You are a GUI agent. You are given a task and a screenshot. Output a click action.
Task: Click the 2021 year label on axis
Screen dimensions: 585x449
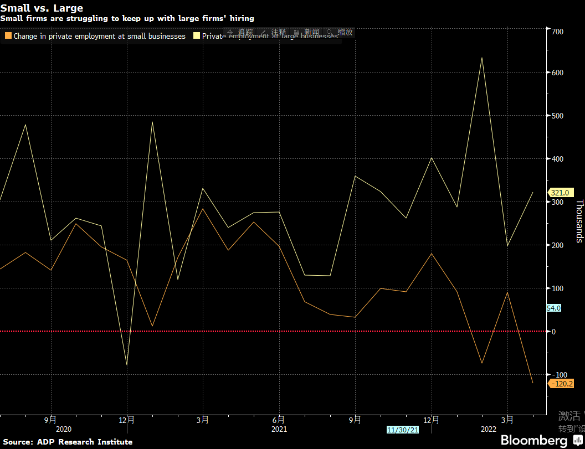[279, 429]
